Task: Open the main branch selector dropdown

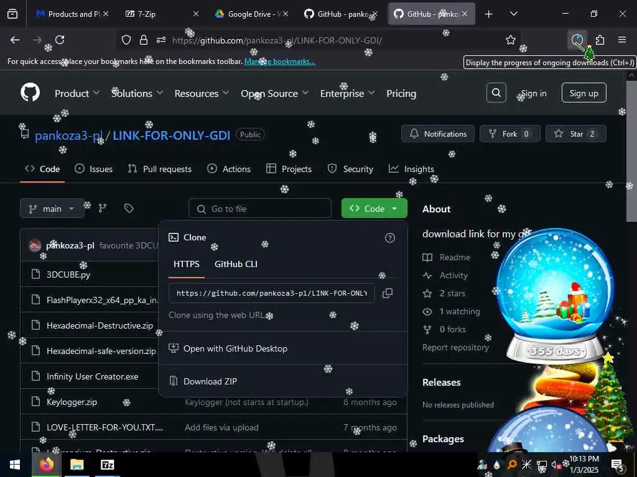Action: click(x=52, y=209)
